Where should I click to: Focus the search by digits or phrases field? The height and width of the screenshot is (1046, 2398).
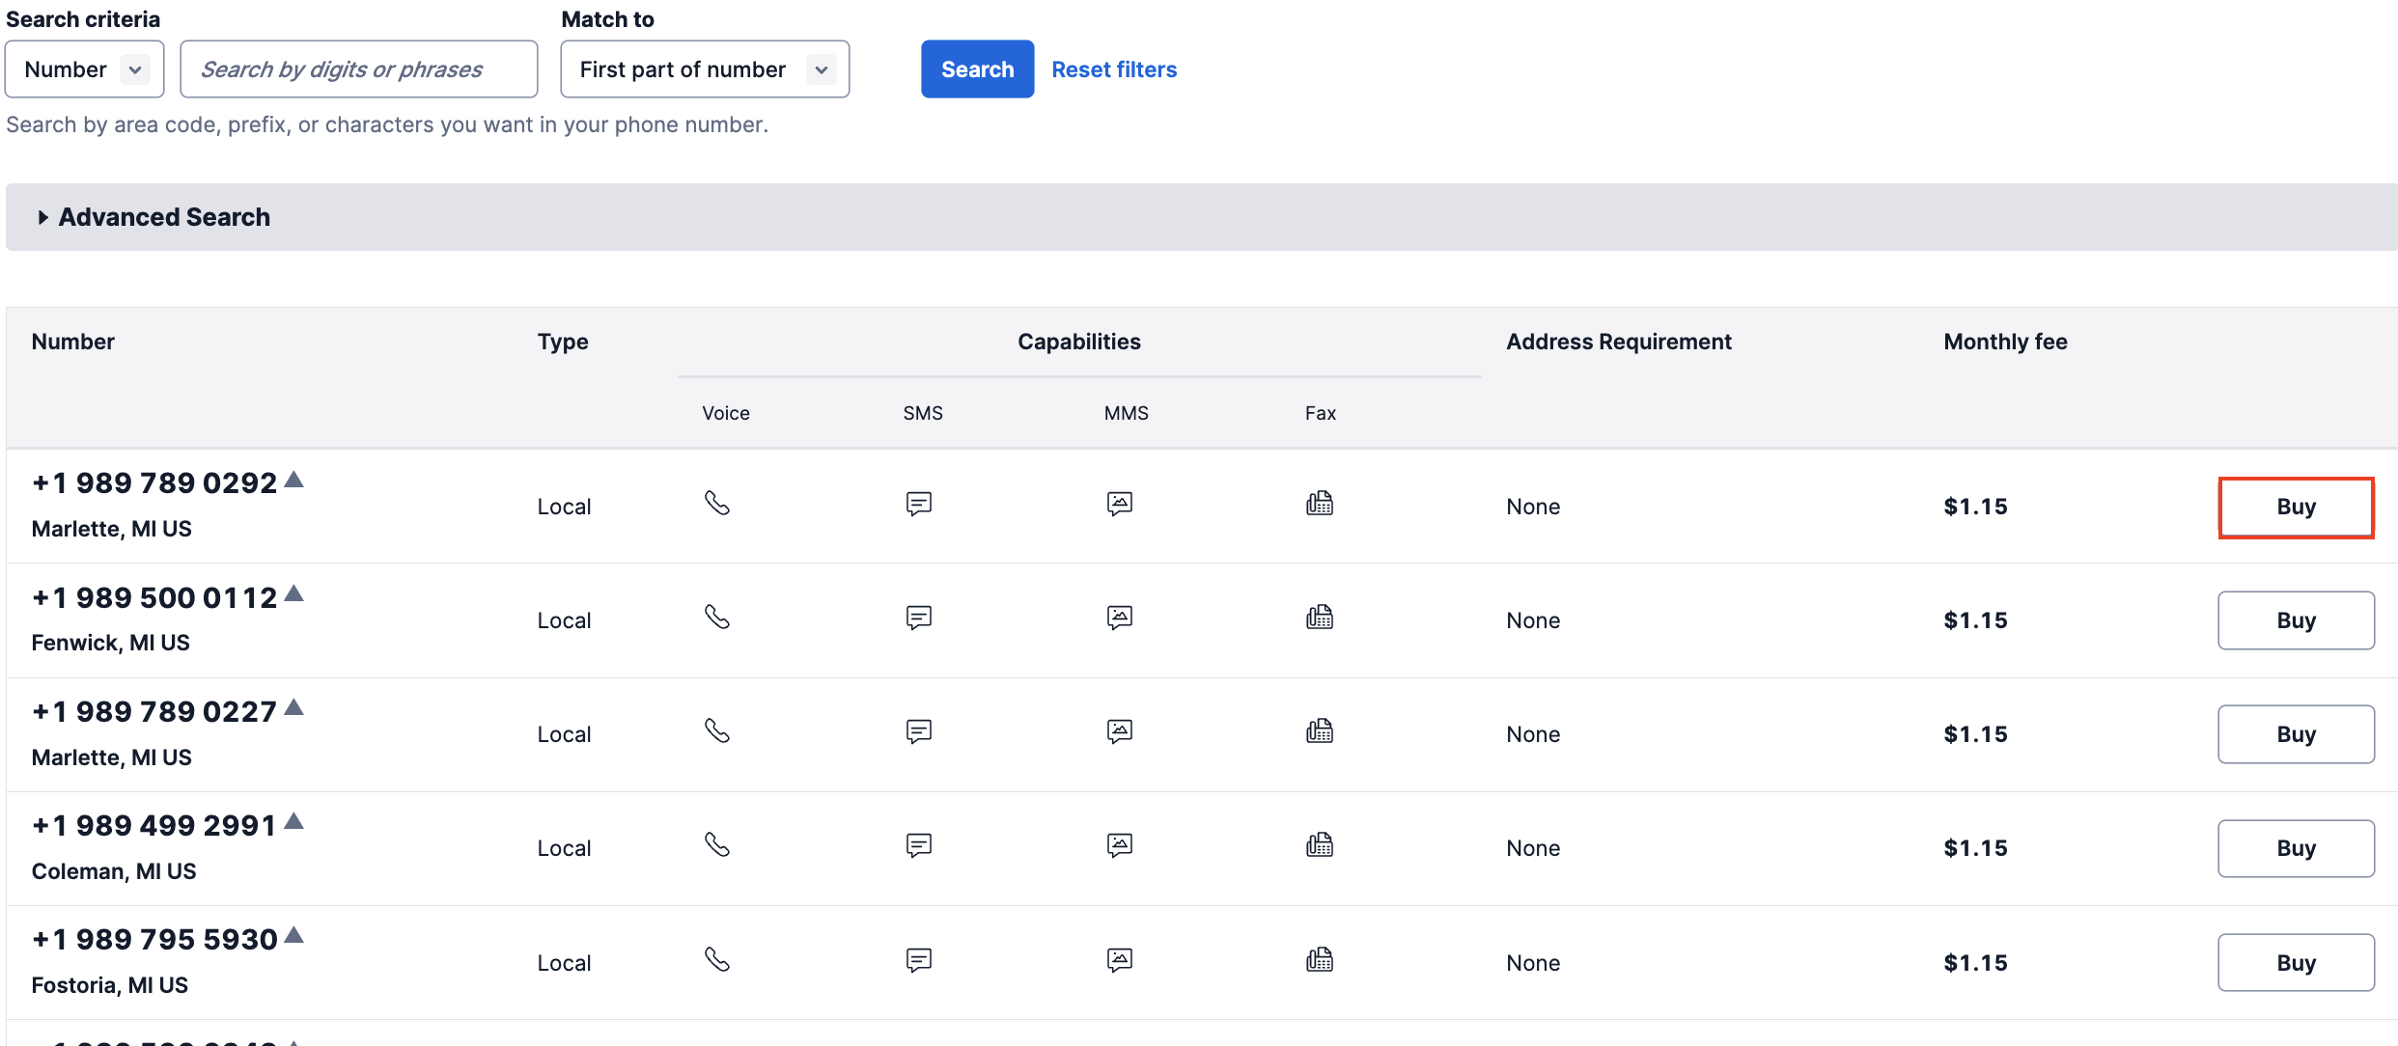pos(358,69)
